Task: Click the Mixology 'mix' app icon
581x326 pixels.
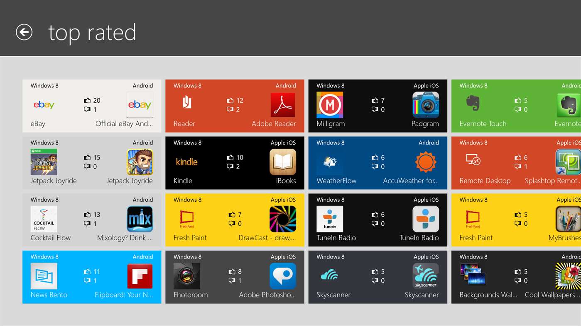Action: pos(140,219)
